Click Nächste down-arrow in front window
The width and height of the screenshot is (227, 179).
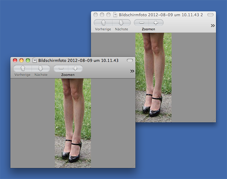click(x=41, y=68)
